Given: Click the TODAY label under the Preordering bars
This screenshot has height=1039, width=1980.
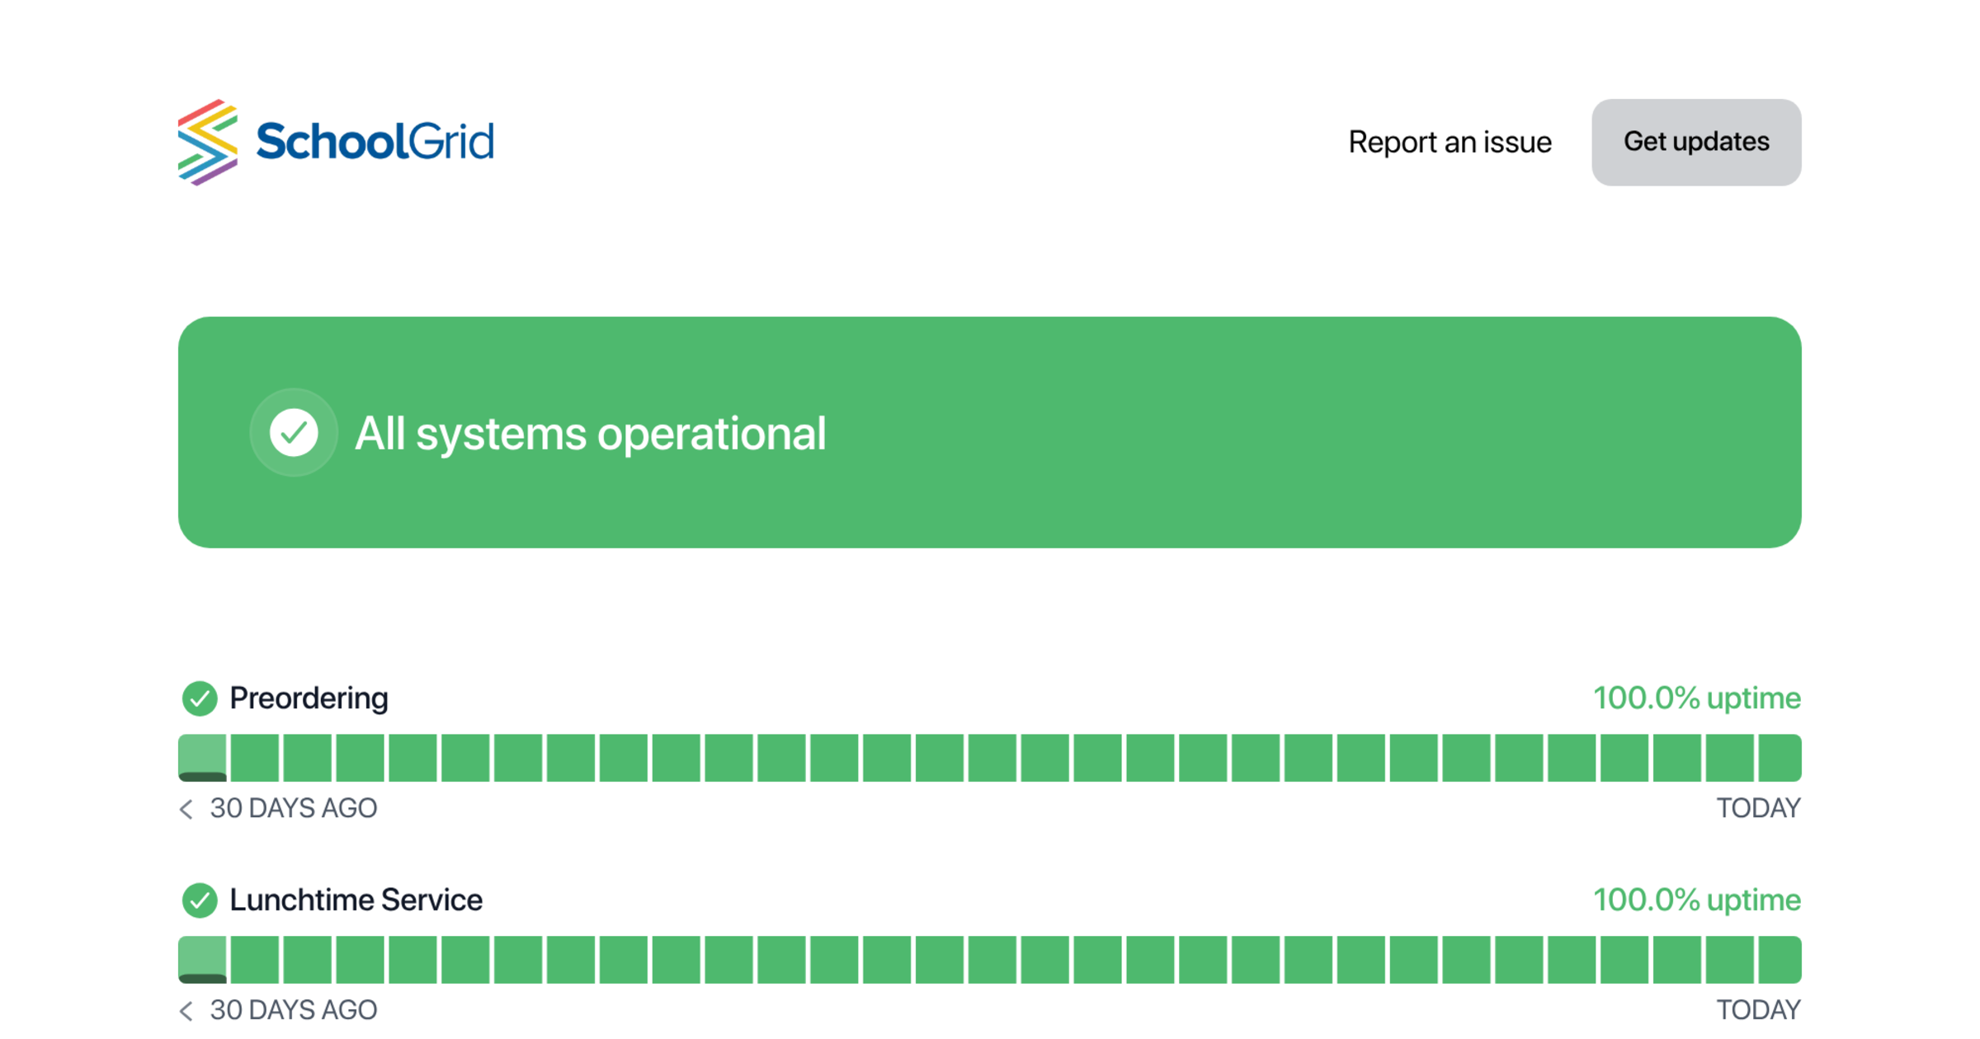Looking at the screenshot, I should click(x=1758, y=808).
